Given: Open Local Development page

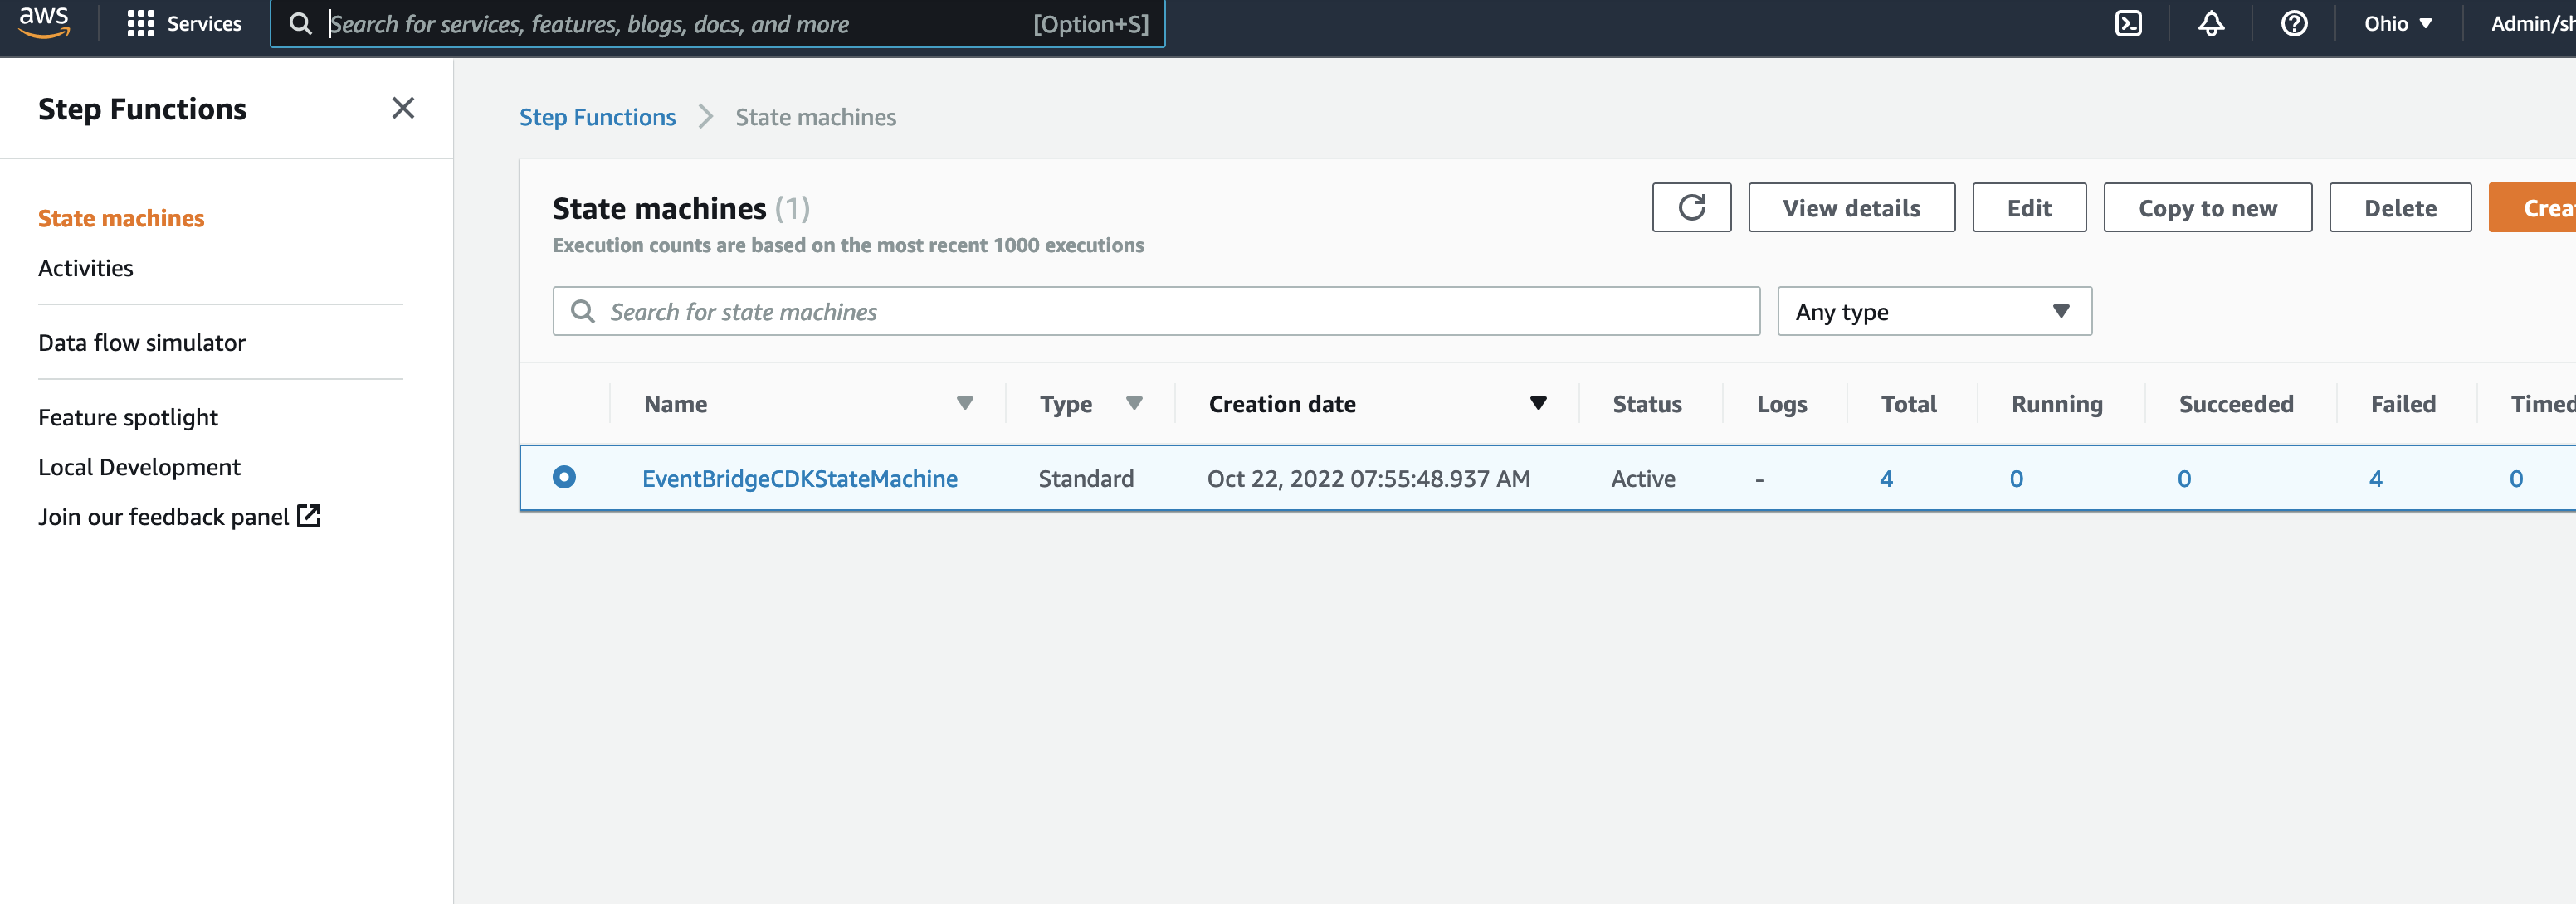Looking at the screenshot, I should pyautogui.click(x=139, y=468).
